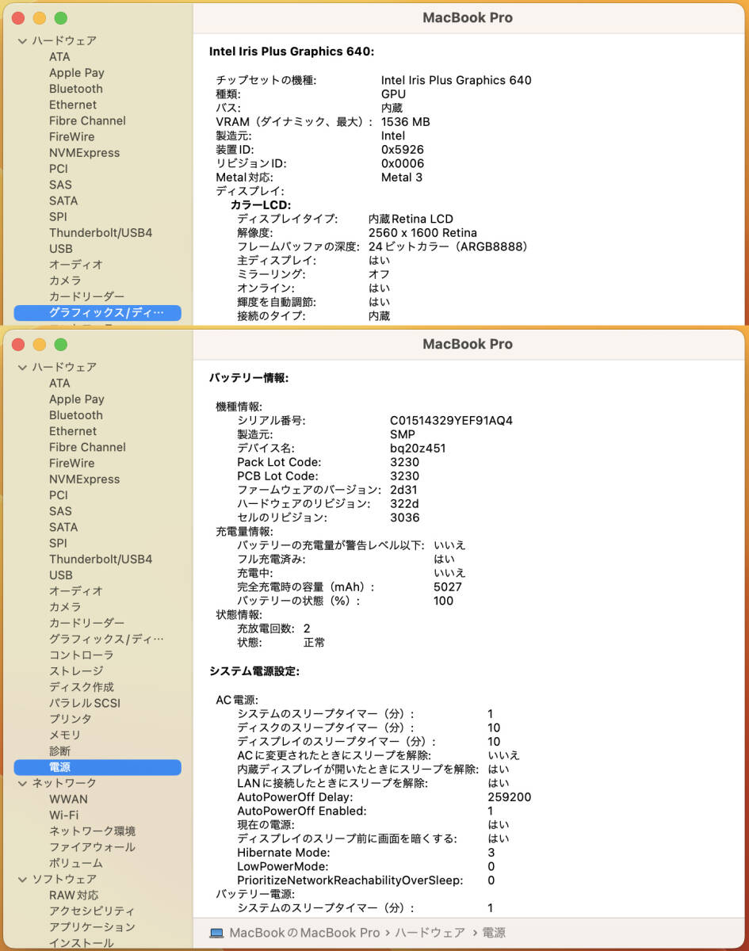
Task: Select SPI in top window sidebar
Action: coord(58,216)
